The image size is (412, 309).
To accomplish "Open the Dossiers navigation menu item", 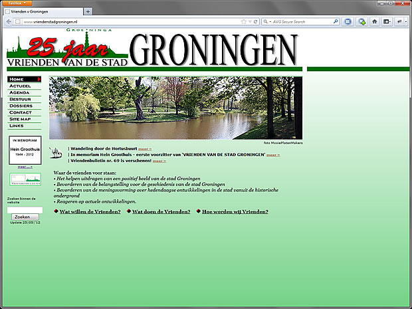I will pyautogui.click(x=24, y=106).
